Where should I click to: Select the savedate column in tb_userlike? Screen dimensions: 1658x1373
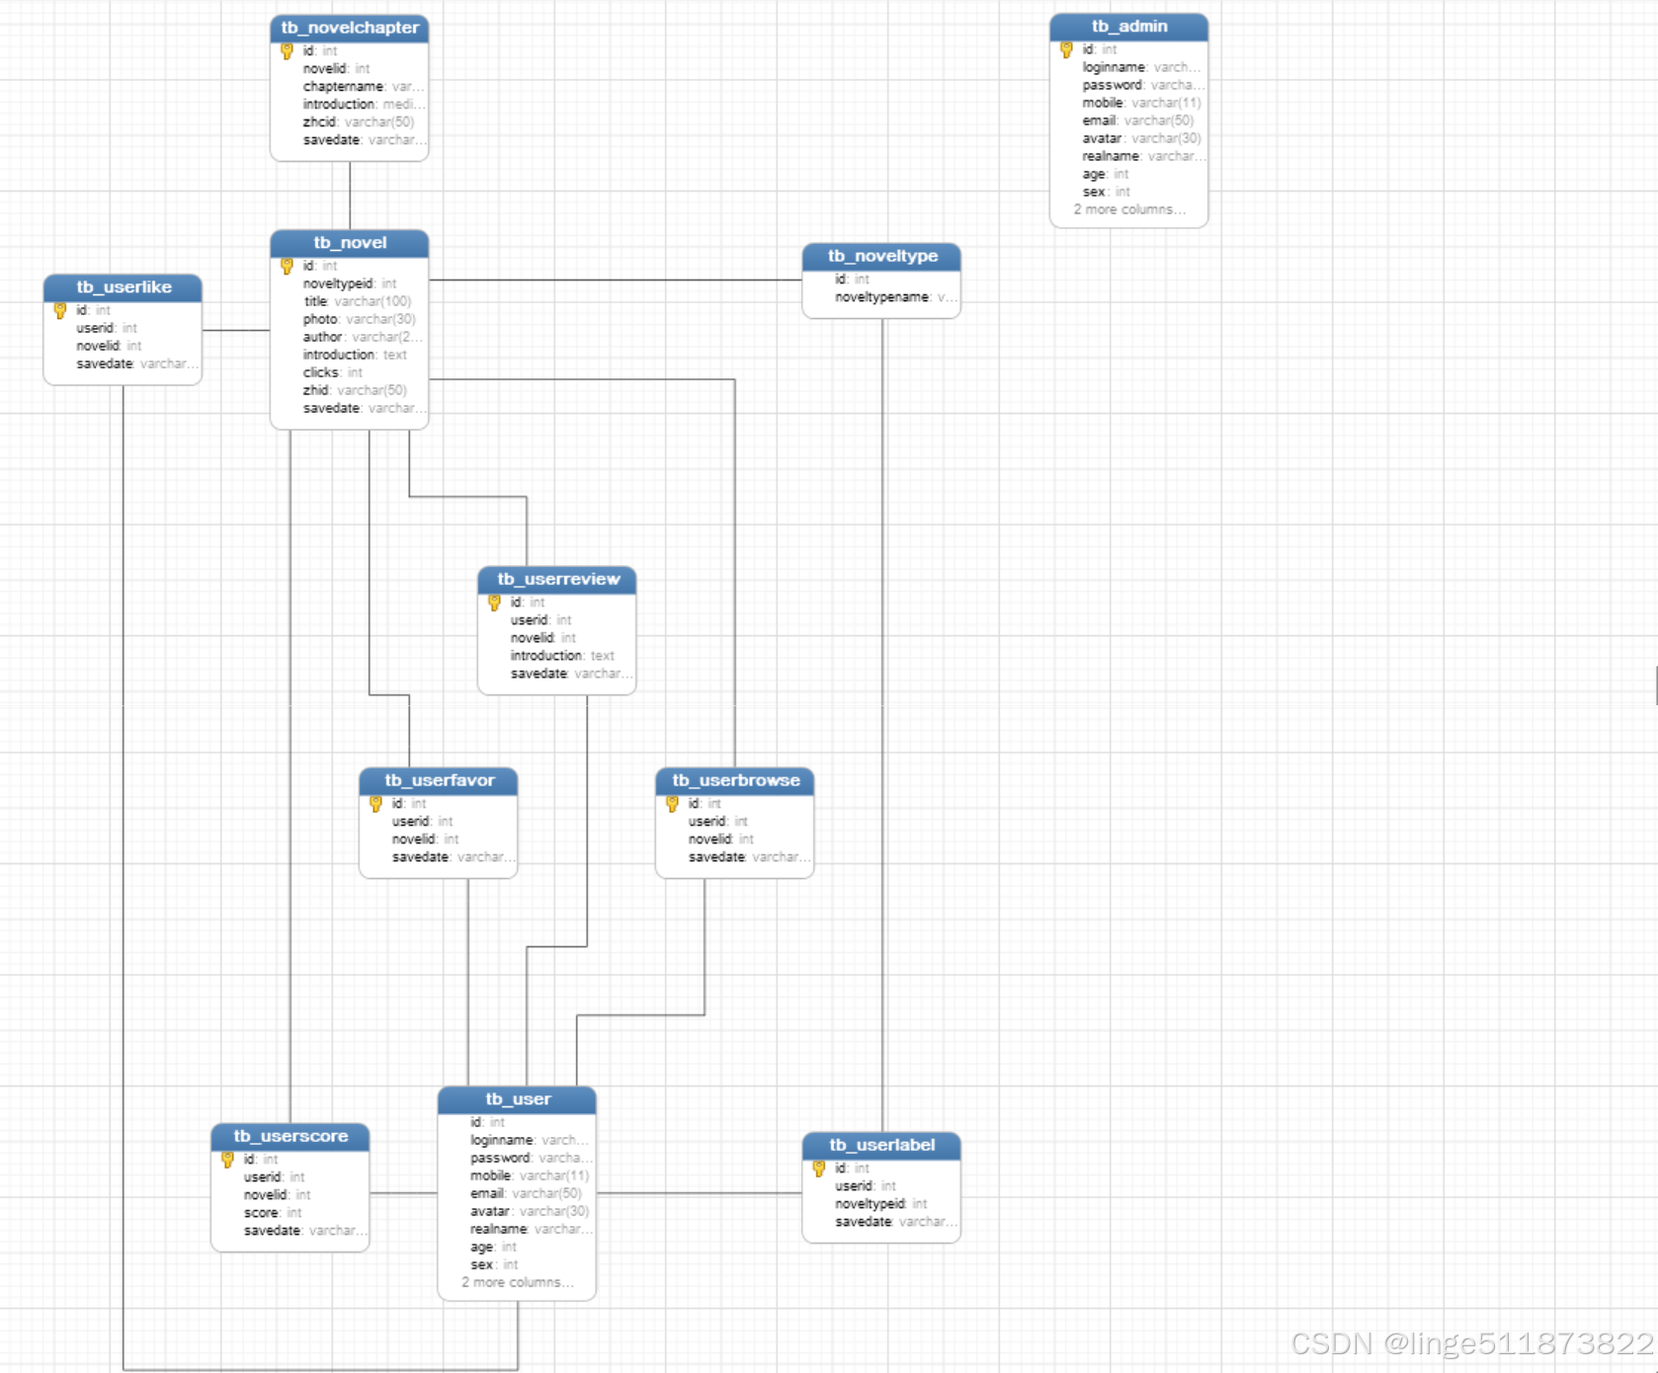(x=137, y=364)
